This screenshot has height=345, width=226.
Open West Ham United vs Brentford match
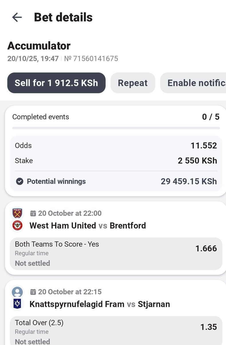coord(88,226)
